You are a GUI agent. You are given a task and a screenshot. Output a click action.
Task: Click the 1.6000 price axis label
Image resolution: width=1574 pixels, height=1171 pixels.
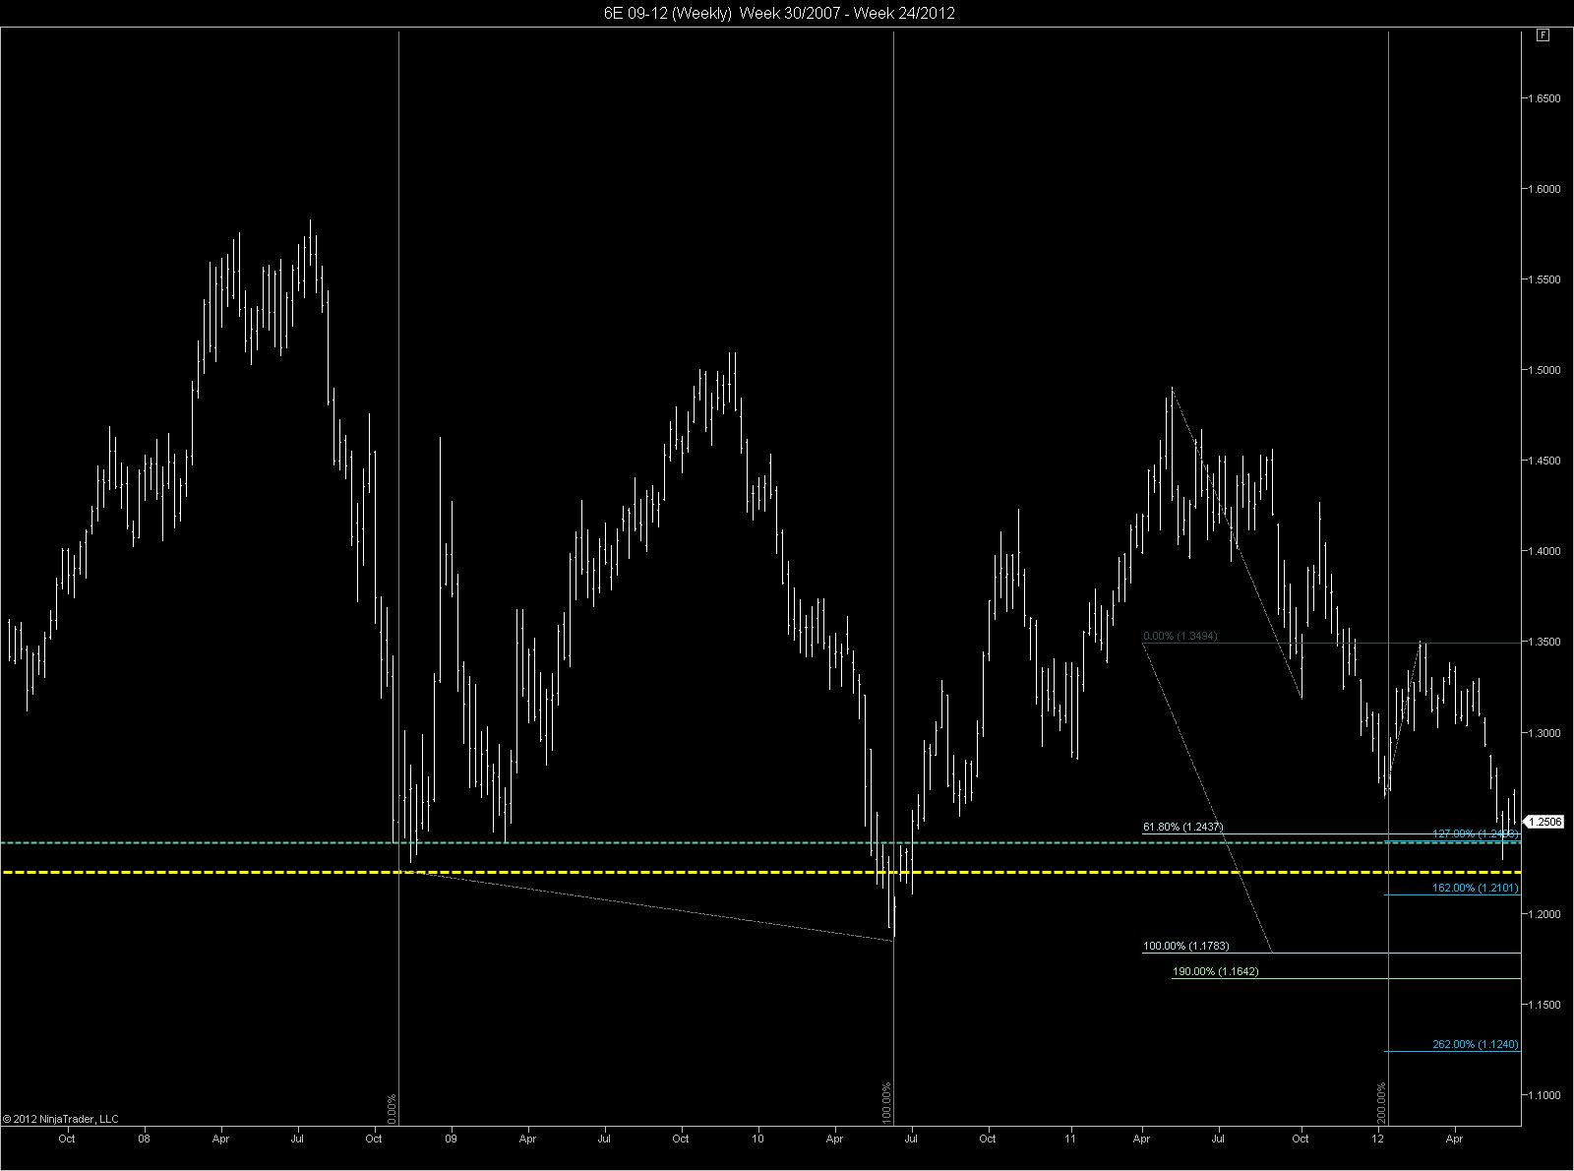1544,189
